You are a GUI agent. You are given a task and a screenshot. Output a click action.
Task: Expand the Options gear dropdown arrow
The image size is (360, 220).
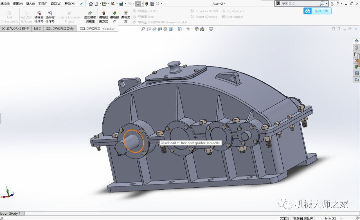tap(162, 4)
